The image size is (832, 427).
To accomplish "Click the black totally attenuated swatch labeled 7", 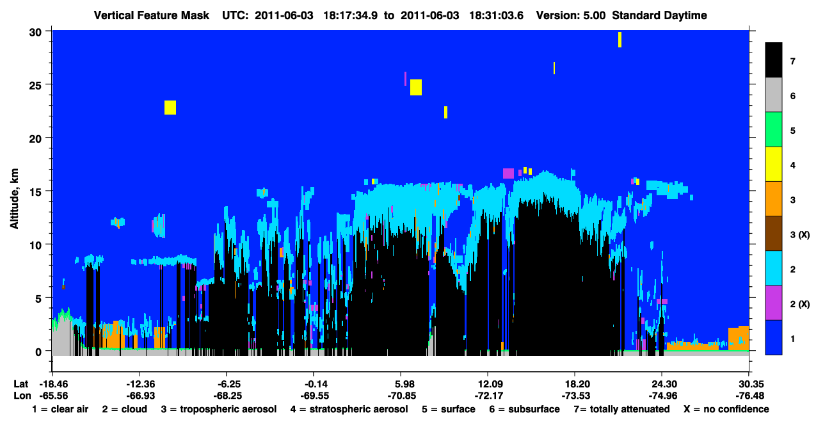I will pyautogui.click(x=774, y=61).
